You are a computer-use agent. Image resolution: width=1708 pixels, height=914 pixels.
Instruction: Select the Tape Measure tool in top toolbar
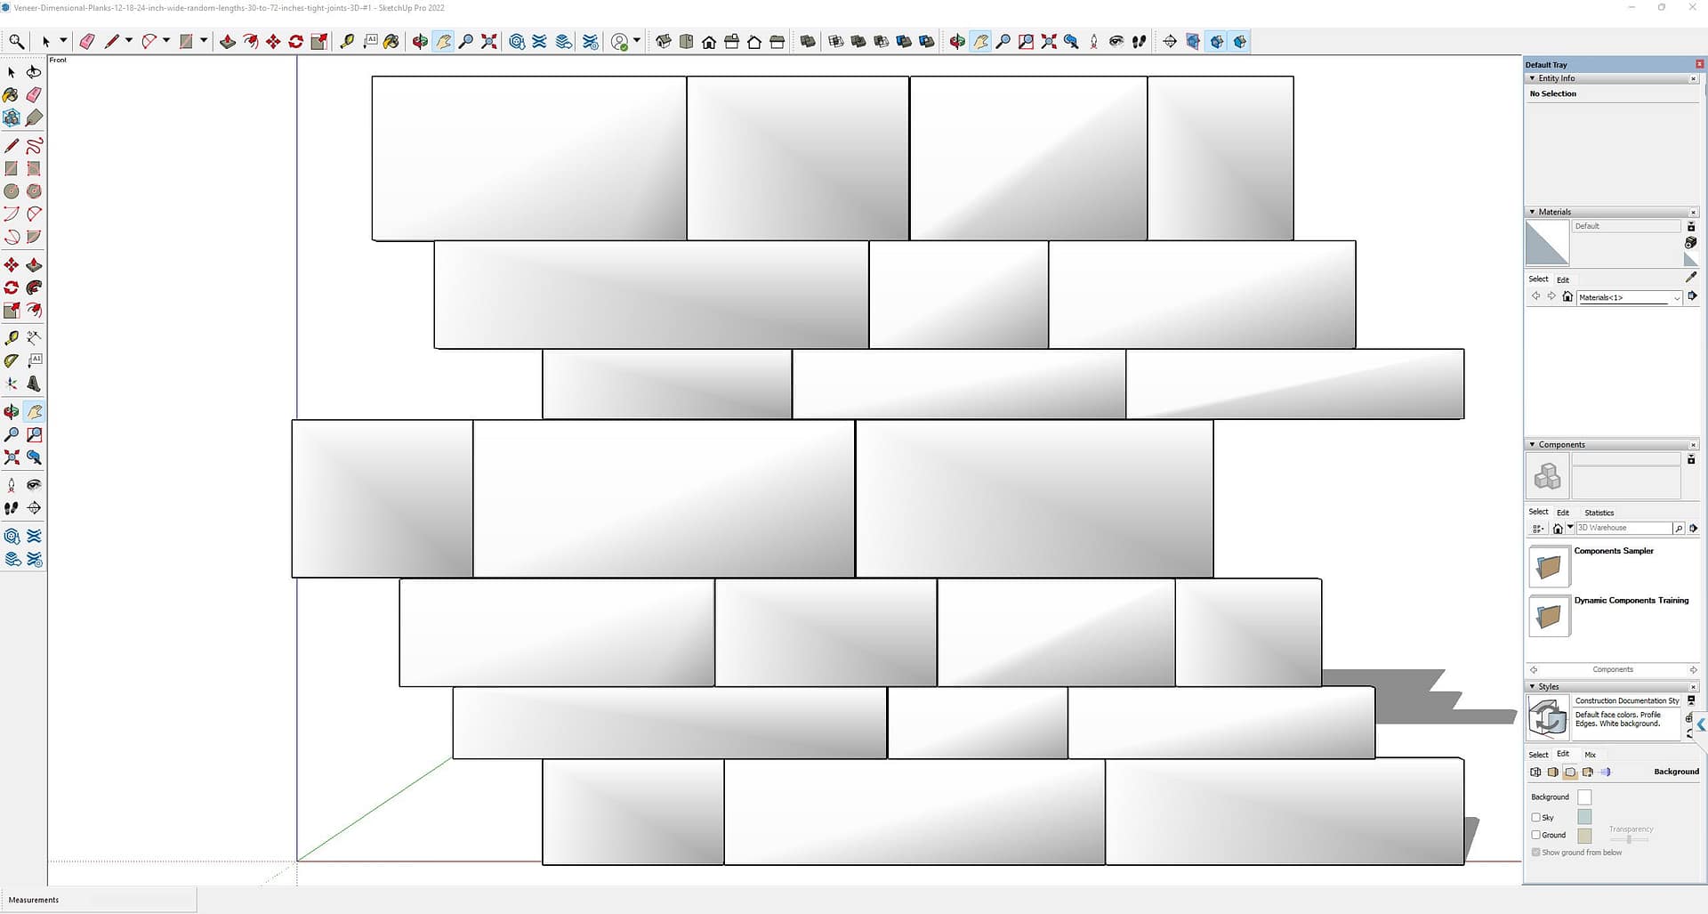coord(347,42)
